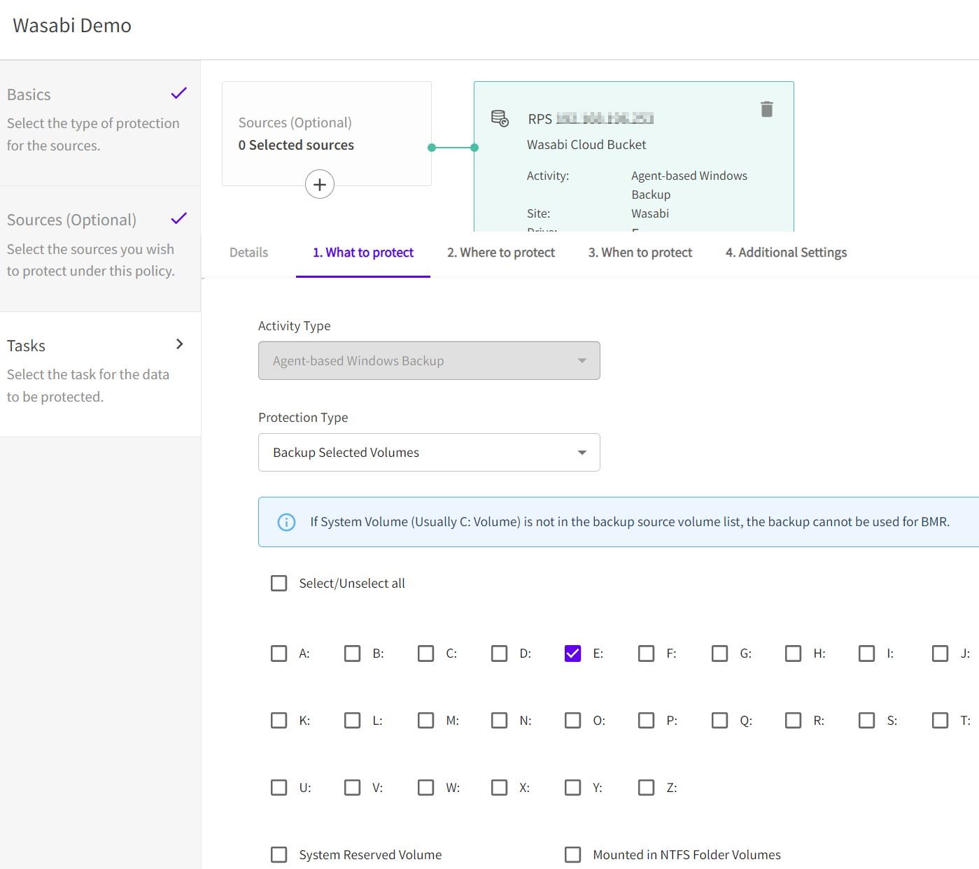The image size is (979, 869).
Task: Click the 'Agent-based Windows Backup' activity value in card
Action: coord(689,185)
